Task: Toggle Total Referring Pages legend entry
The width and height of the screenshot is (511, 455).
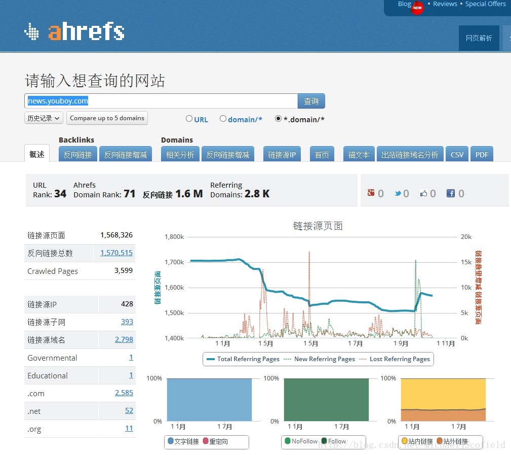Action: coord(243,359)
